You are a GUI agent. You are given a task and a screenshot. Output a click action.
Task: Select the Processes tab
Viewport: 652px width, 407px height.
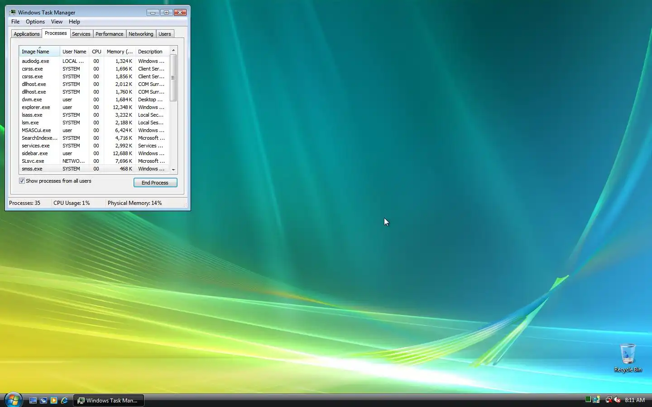56,33
